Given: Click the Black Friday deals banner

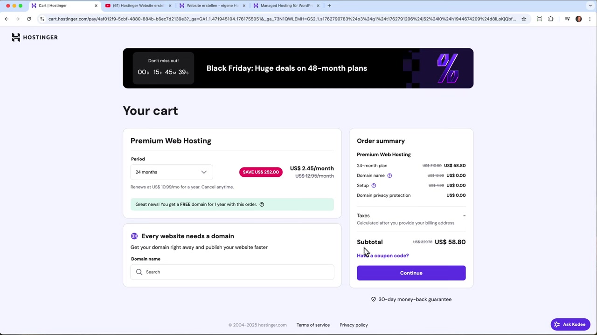Looking at the screenshot, I should (x=298, y=68).
